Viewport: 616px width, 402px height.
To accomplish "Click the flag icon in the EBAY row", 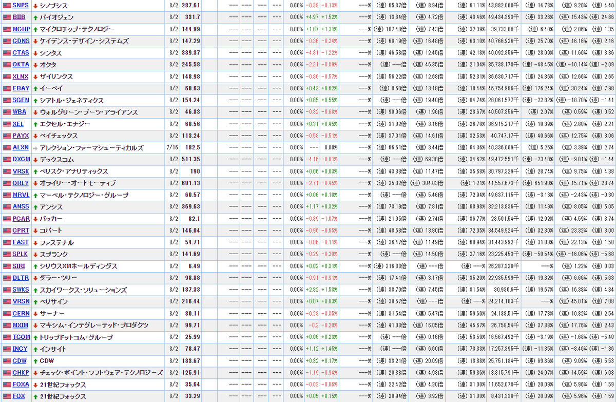I will 7,88.
